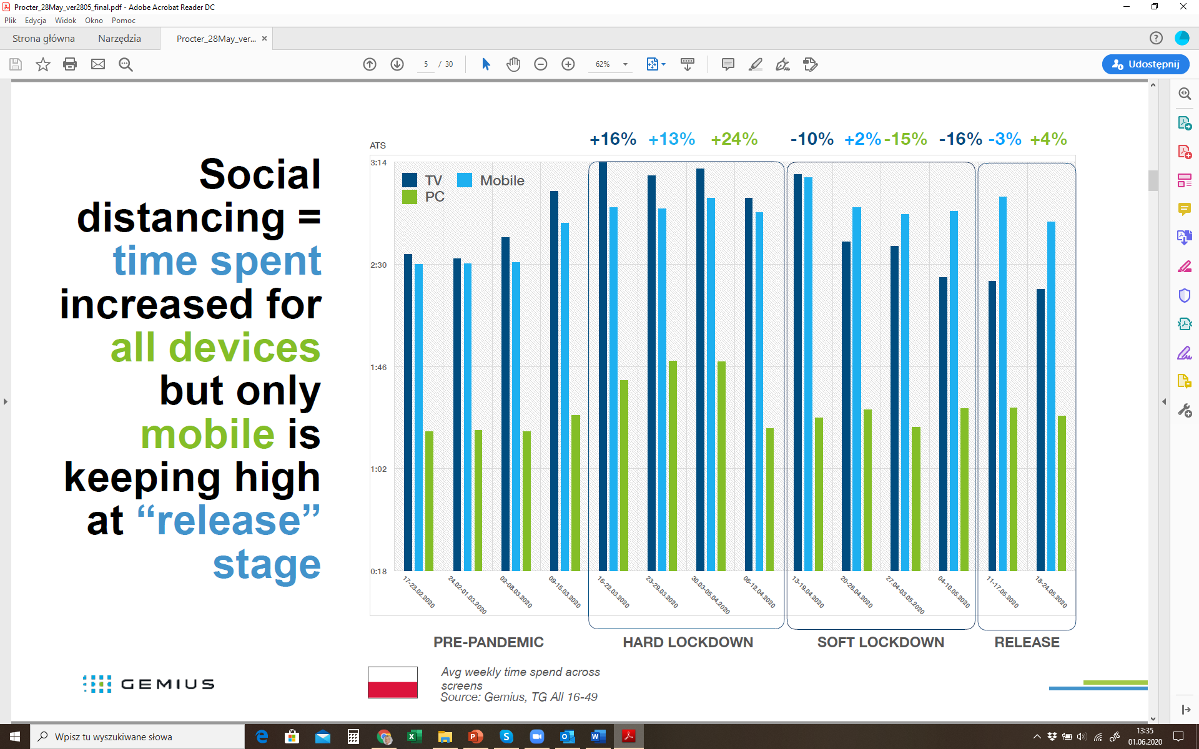Image resolution: width=1199 pixels, height=749 pixels.
Task: Click the page number input field
Action: click(x=426, y=64)
